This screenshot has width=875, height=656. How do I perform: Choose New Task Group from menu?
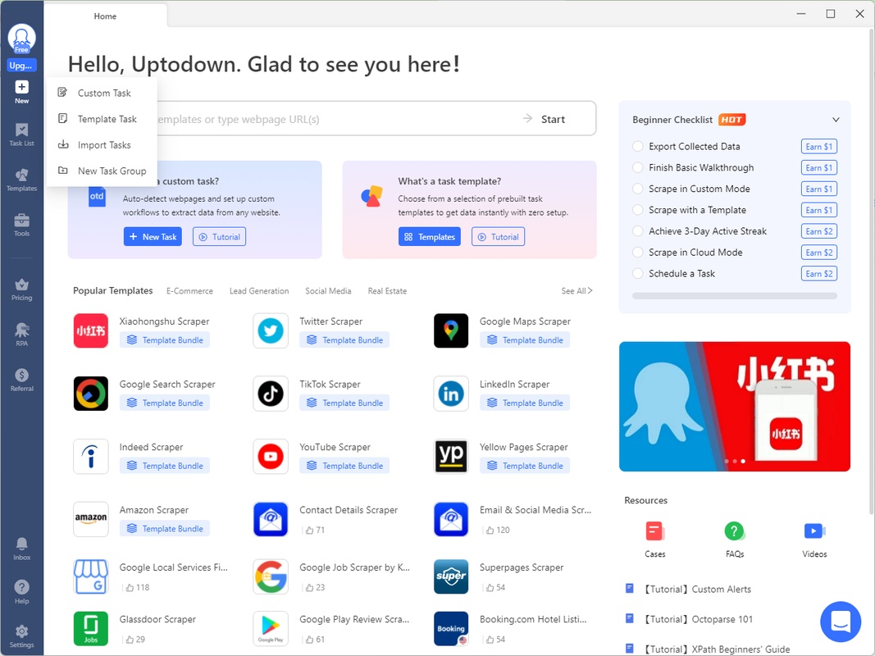click(x=103, y=171)
